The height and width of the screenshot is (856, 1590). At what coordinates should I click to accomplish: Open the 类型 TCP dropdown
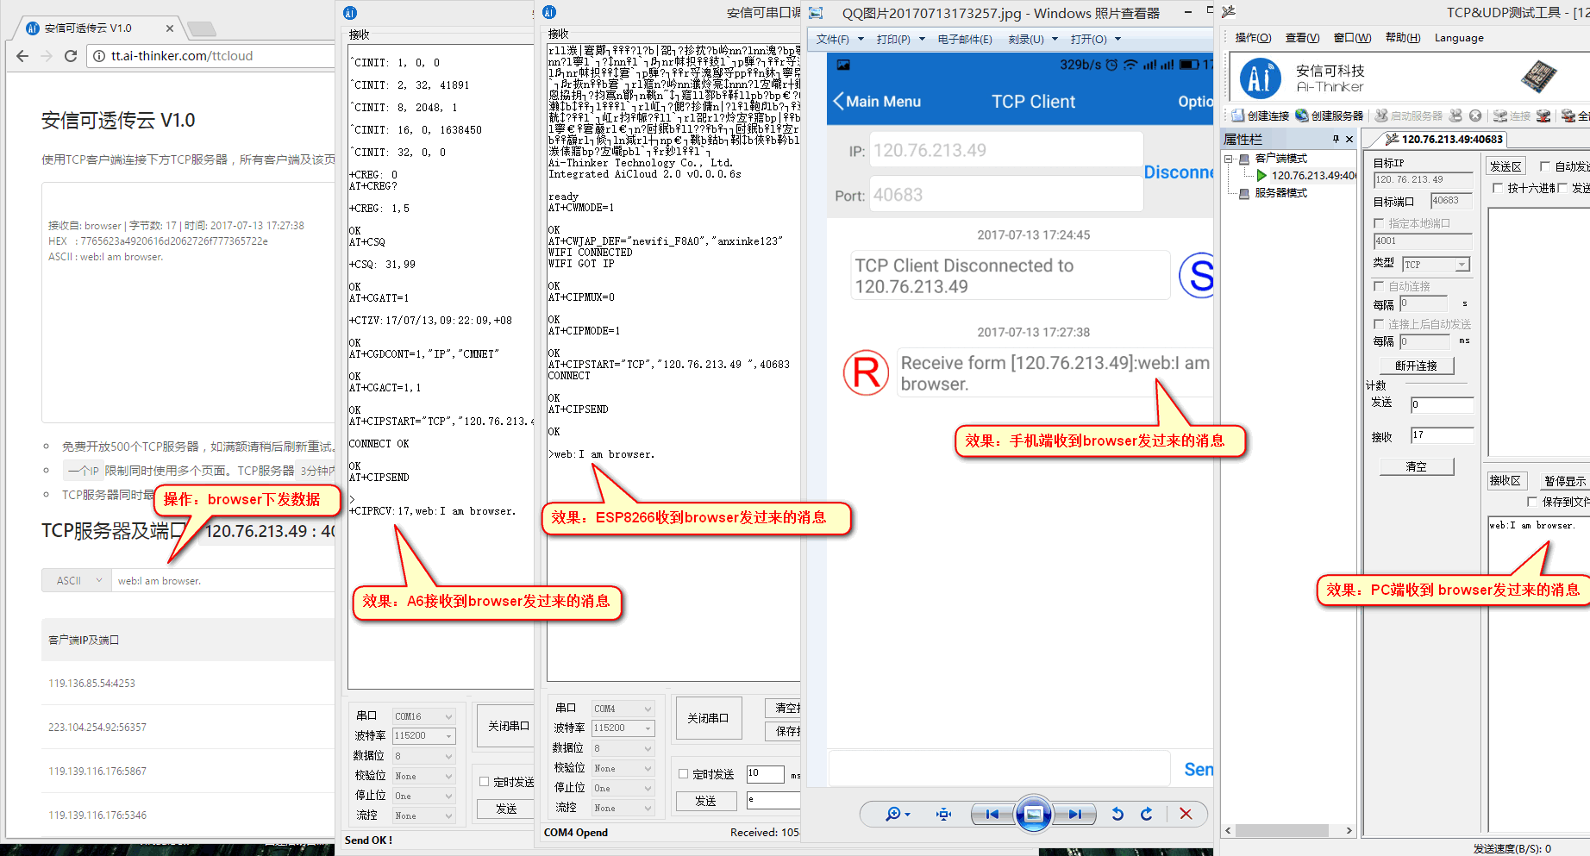(1436, 264)
